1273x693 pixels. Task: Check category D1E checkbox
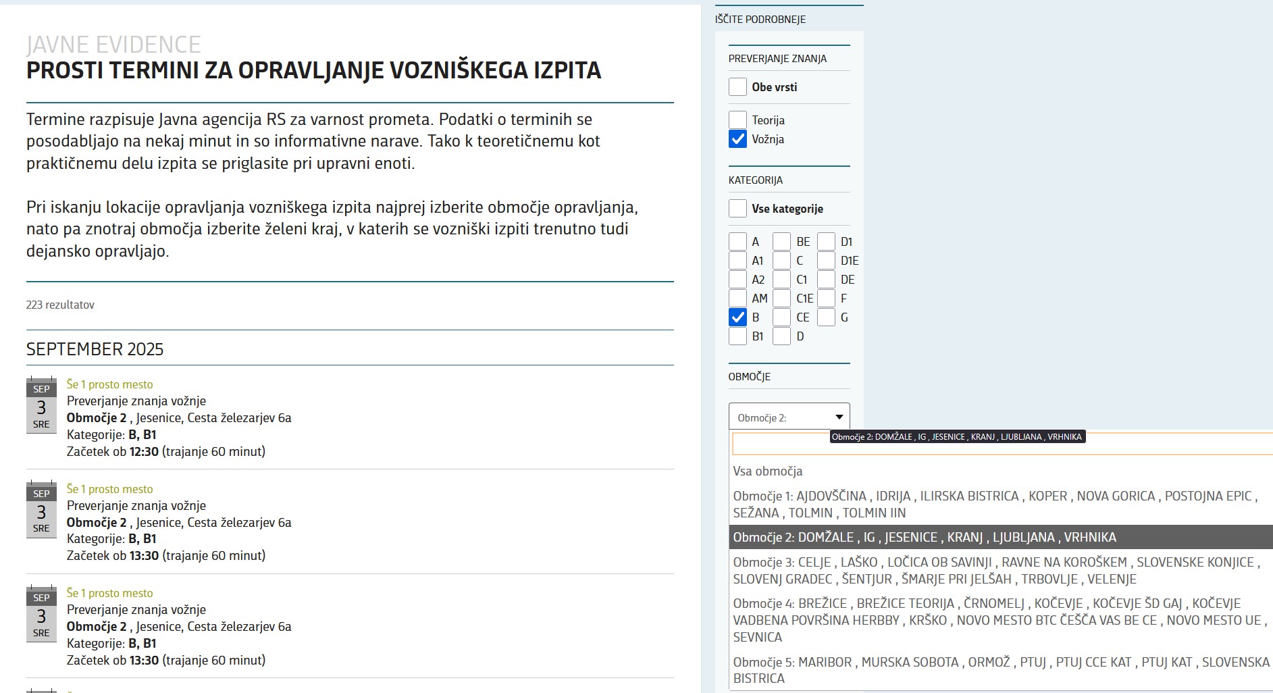pos(826,261)
